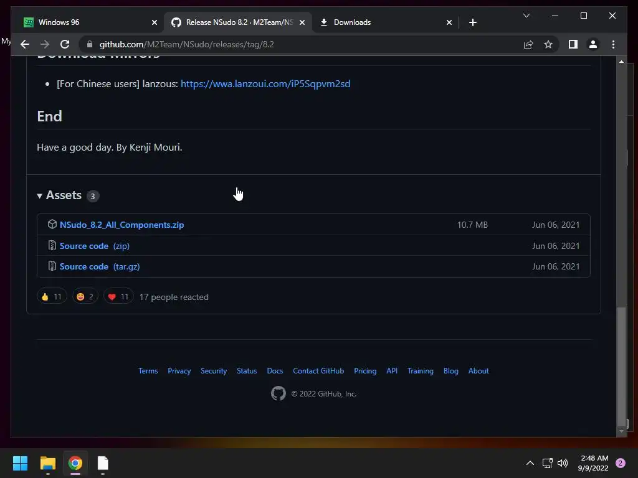Click the 10.7 MB file size

[x=472, y=225]
